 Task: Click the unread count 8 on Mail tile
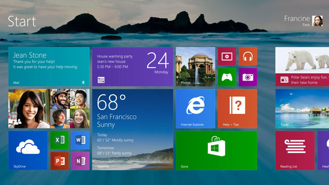[83, 83]
